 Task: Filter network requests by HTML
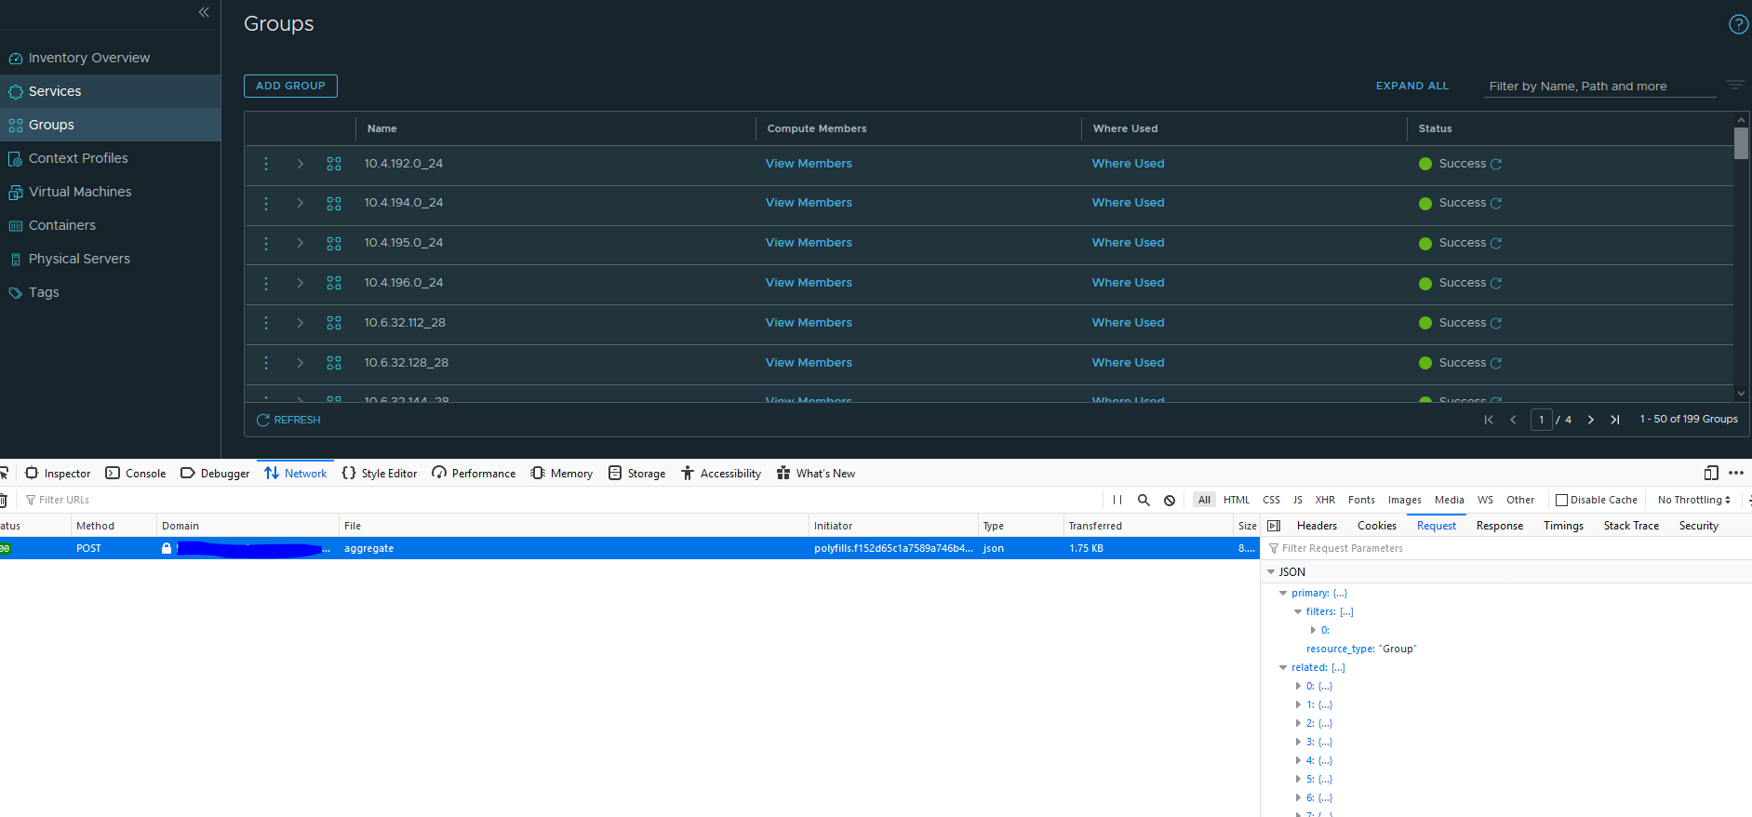(x=1237, y=500)
